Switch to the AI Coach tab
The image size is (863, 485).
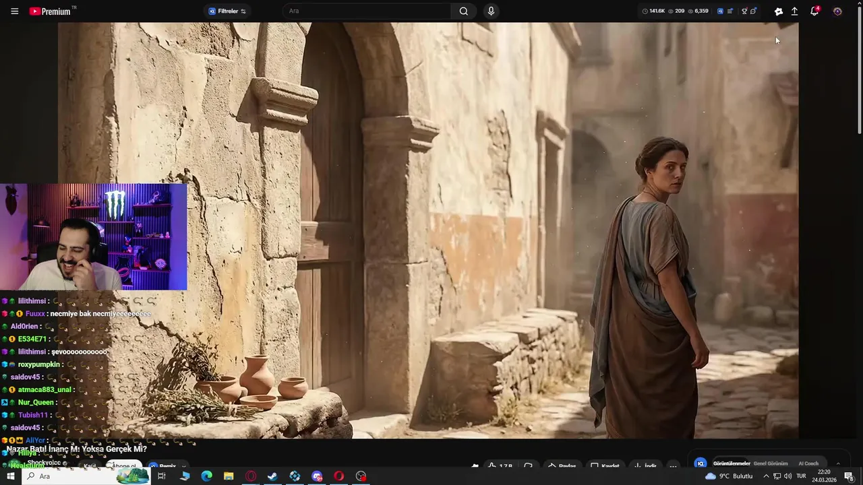click(x=808, y=463)
